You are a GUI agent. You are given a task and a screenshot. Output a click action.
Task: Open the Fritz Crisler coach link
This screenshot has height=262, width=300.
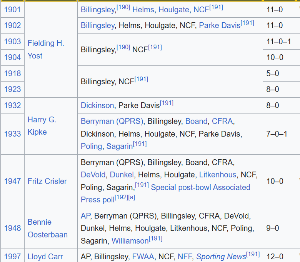click(x=47, y=181)
